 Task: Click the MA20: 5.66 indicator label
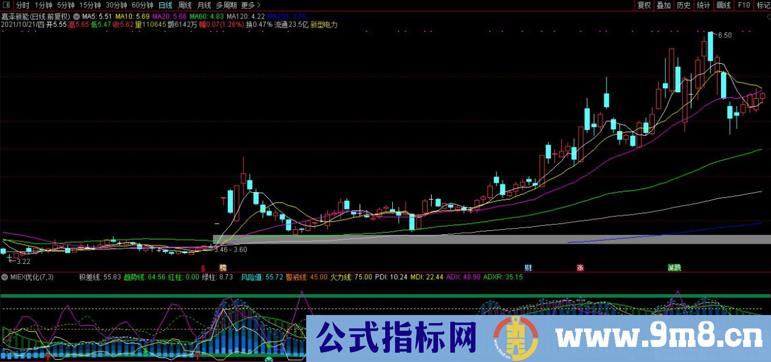click(x=168, y=16)
